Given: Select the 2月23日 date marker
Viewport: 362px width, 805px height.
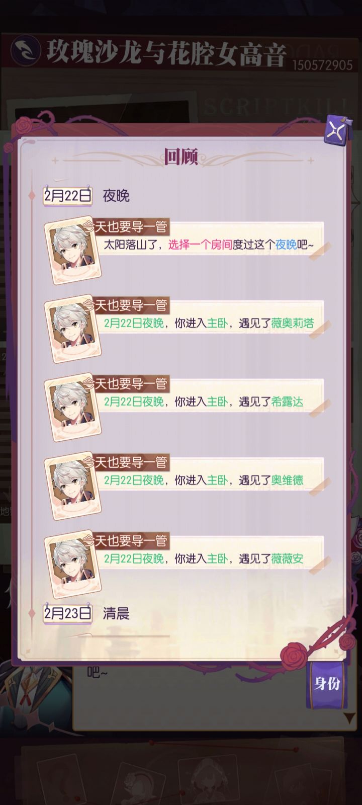Looking at the screenshot, I should click(68, 613).
